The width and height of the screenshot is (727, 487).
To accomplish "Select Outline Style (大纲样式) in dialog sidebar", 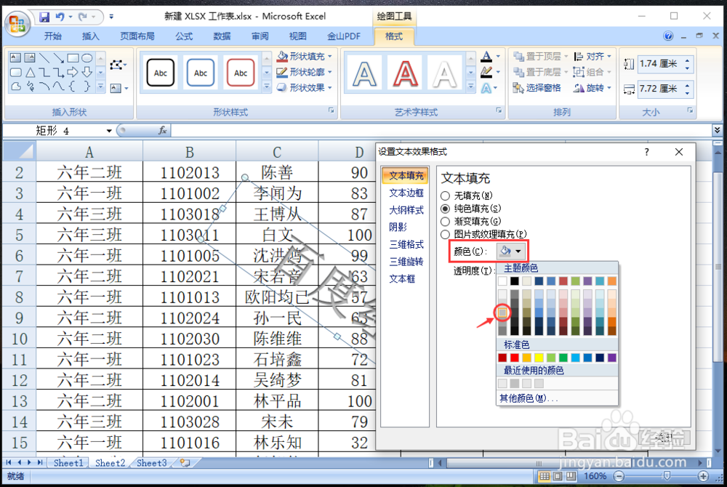I will (x=406, y=210).
